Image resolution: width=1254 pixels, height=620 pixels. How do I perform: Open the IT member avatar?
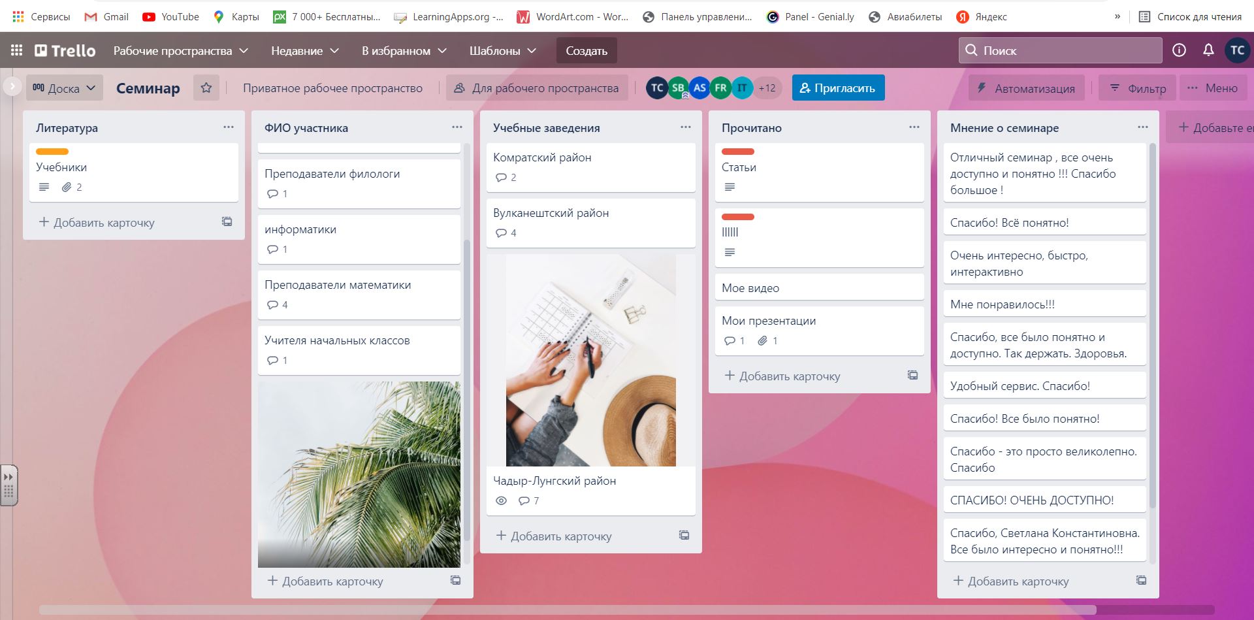pos(742,88)
